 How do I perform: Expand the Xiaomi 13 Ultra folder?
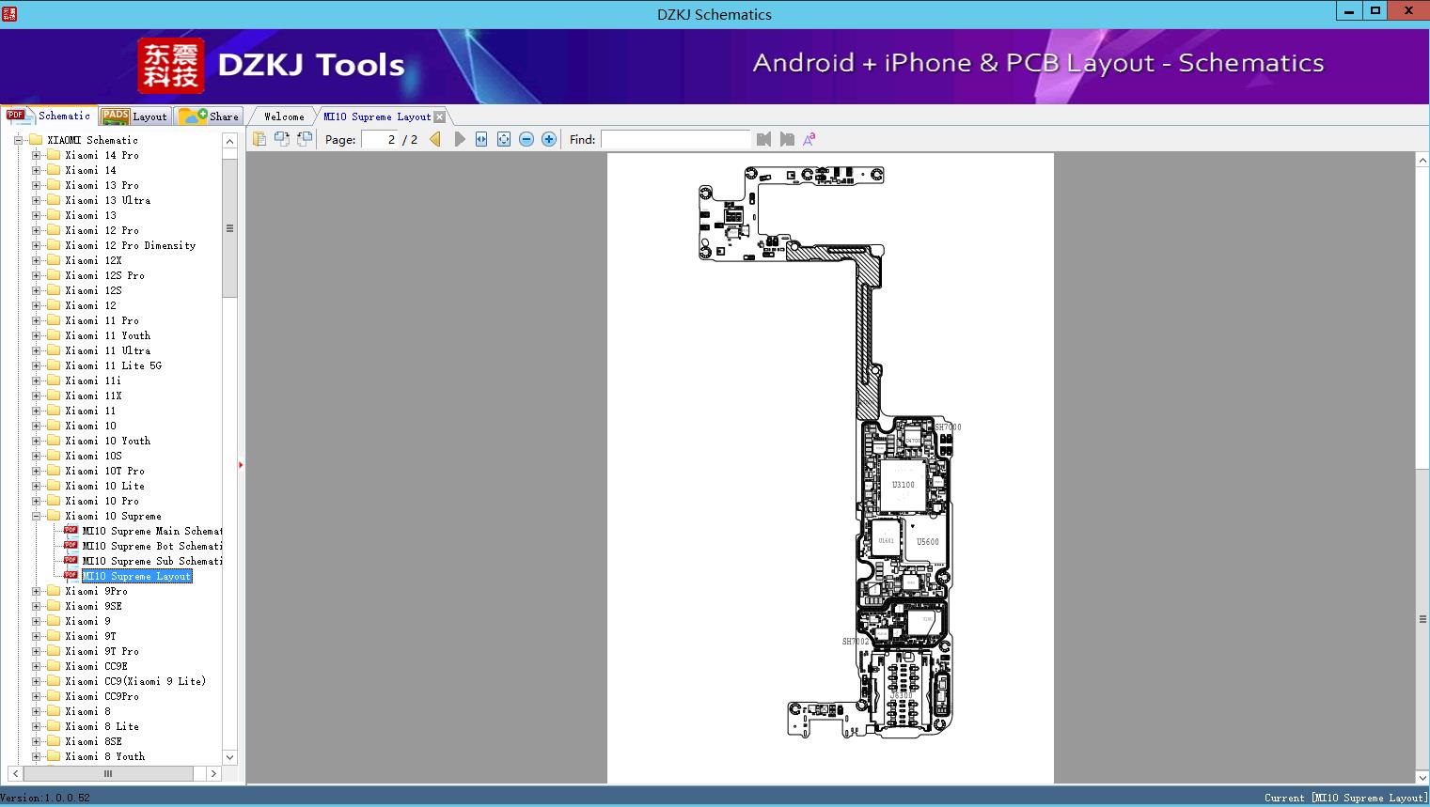click(37, 200)
